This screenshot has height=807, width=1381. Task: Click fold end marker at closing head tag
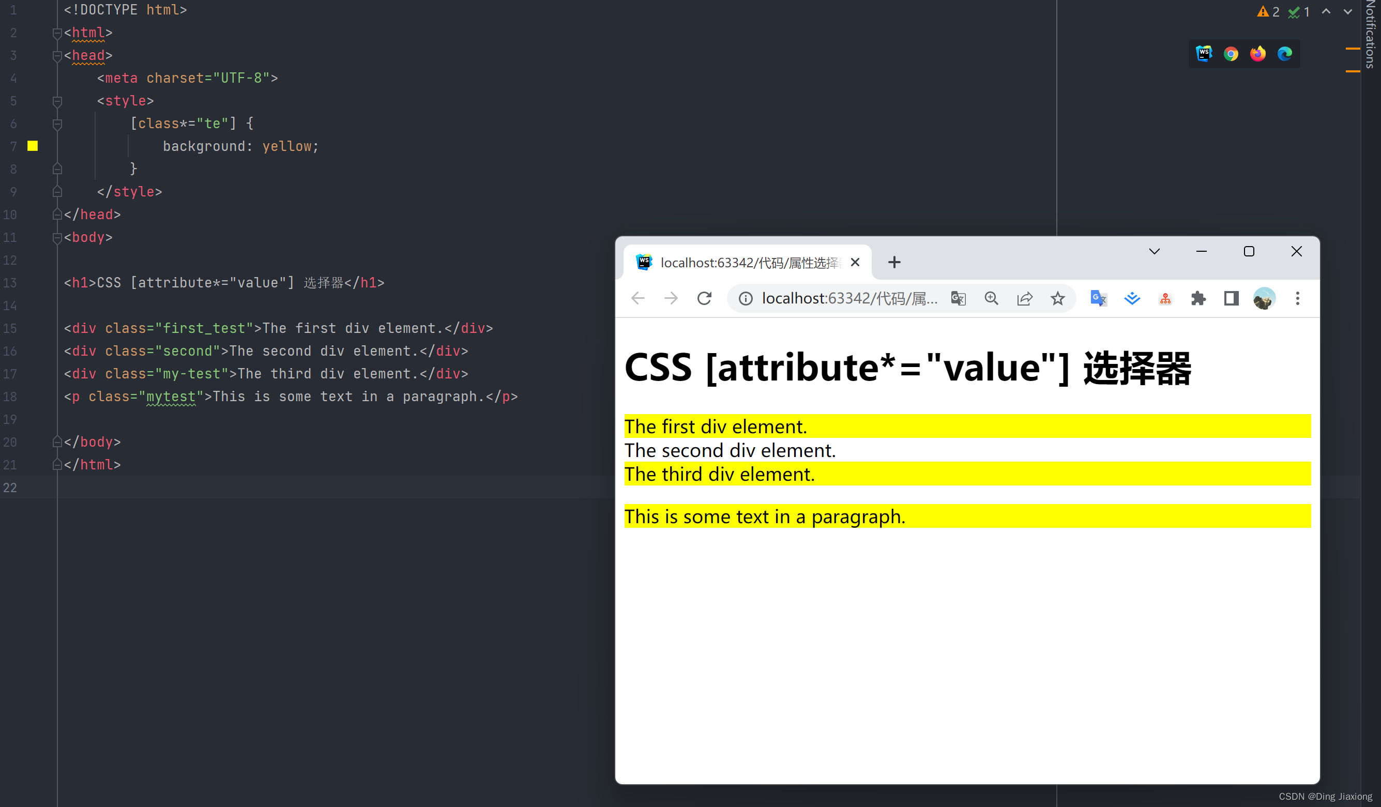coord(57,214)
